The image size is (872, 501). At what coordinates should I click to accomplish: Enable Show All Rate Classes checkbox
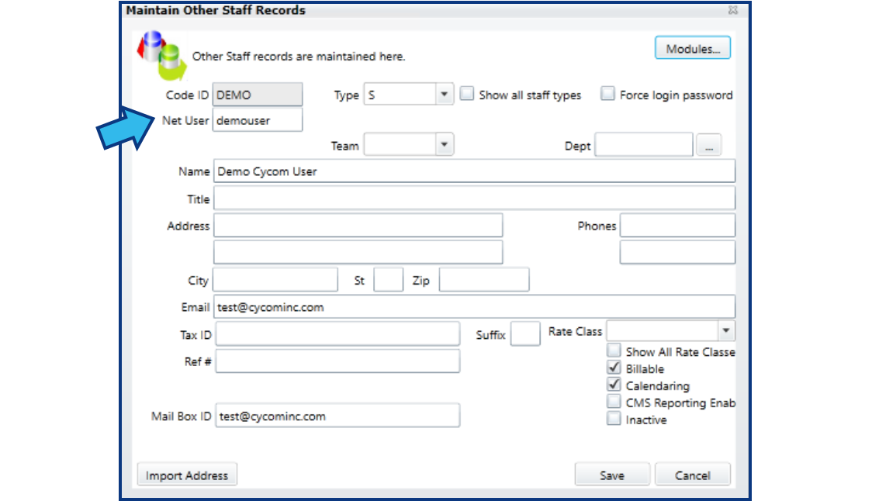coord(614,351)
